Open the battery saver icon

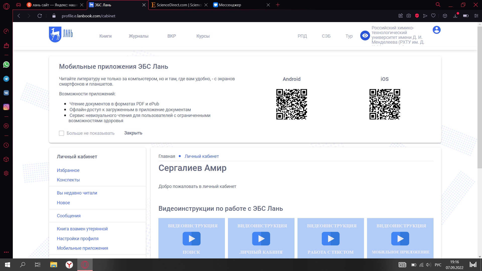coord(466,16)
